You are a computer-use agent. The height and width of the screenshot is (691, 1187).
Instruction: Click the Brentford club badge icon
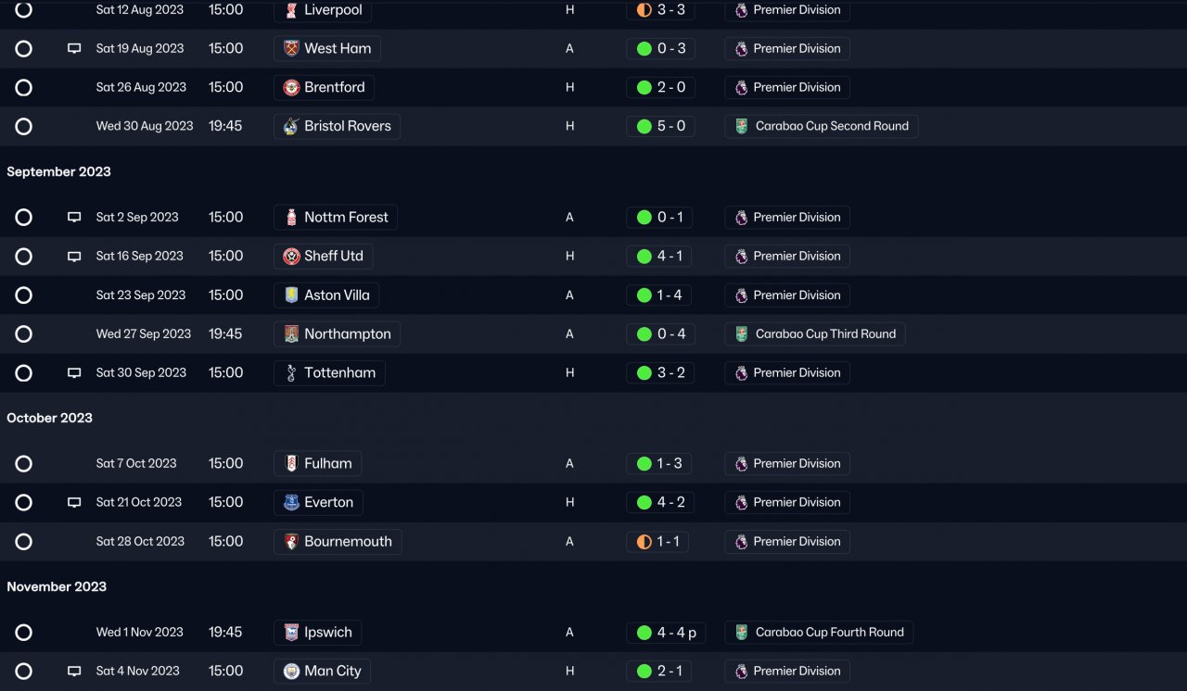(291, 88)
